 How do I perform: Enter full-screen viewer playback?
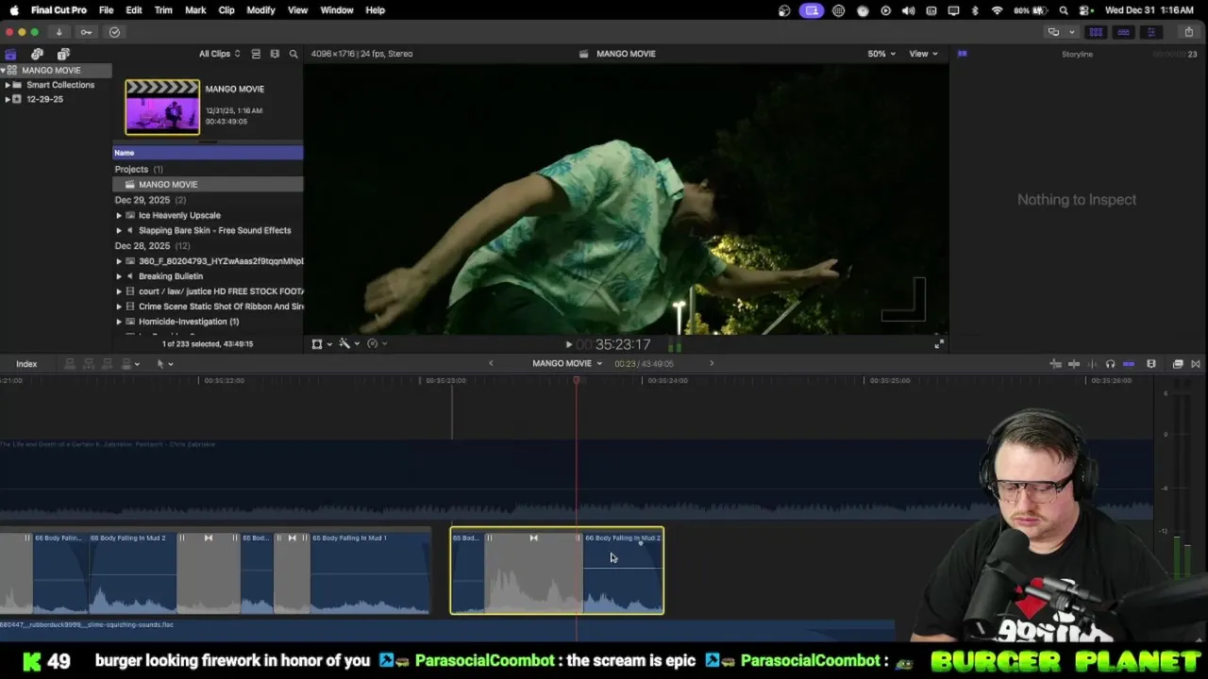tap(939, 344)
